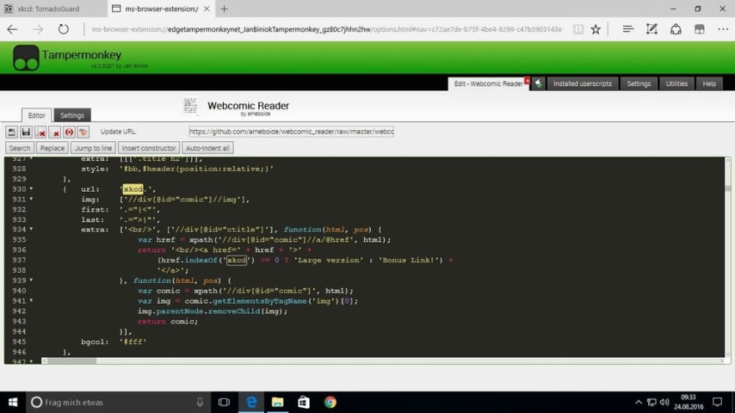735x413 pixels.
Task: Collapse code fold arrow on line 939
Action: 32,280
